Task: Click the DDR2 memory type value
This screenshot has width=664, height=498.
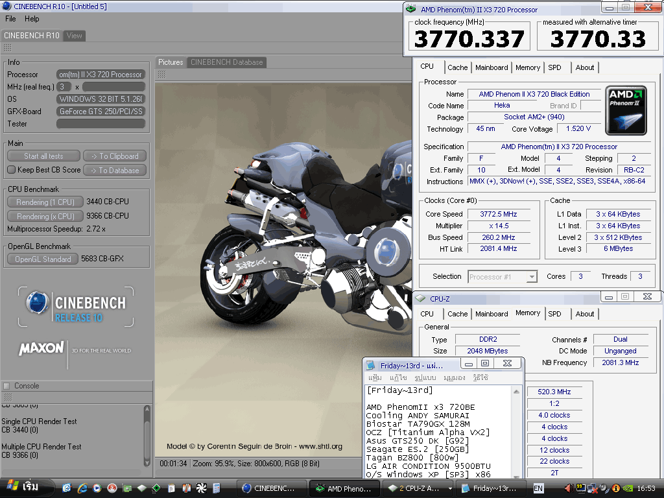Action: 488,339
